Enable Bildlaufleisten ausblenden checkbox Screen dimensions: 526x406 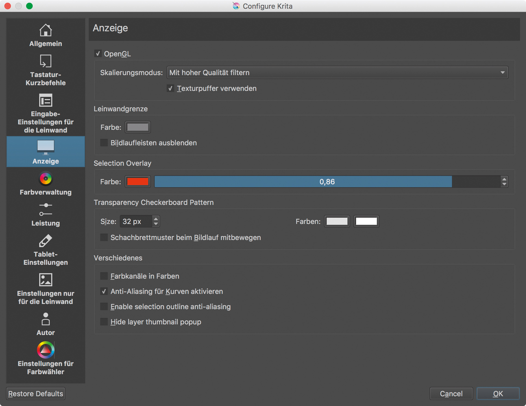(104, 143)
